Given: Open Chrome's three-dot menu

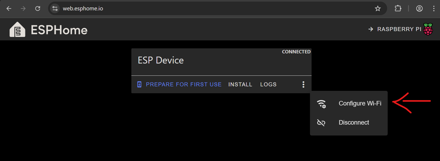Looking at the screenshot, I should 434,9.
